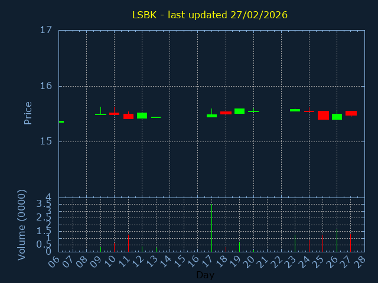Select the green candlestick for day 09
The height and width of the screenshot is (283, 378).
pyautogui.click(x=101, y=114)
